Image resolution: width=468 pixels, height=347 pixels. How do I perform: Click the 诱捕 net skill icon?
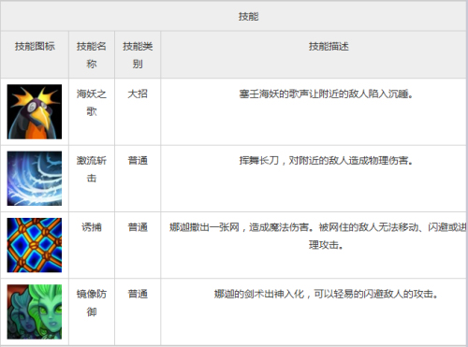click(x=35, y=245)
